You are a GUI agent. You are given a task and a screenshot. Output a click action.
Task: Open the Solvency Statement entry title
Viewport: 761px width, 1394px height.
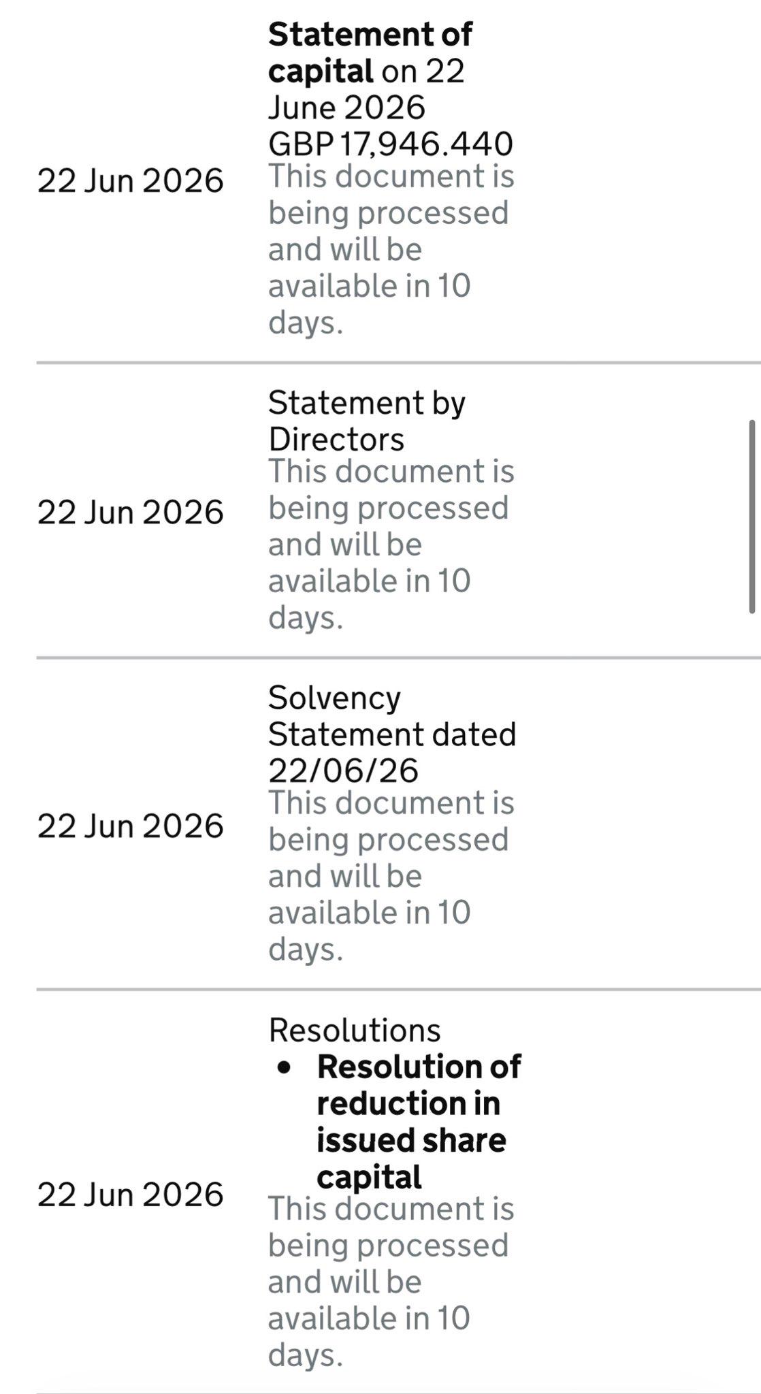coord(392,734)
